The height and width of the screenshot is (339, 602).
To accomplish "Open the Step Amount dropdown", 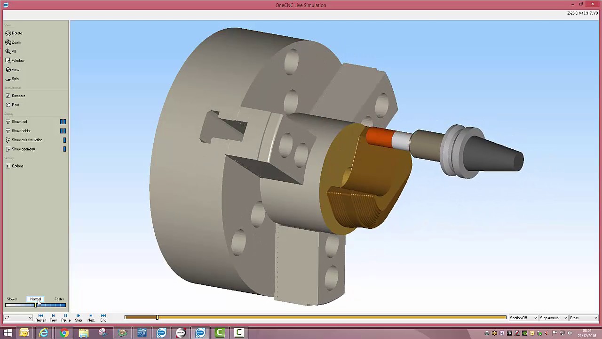I will (553, 318).
